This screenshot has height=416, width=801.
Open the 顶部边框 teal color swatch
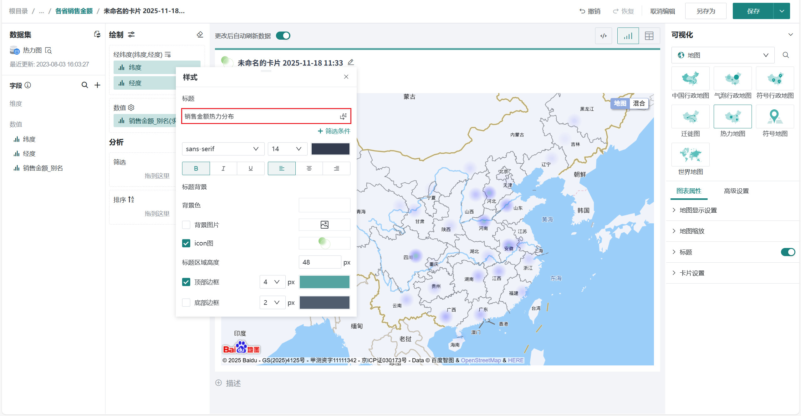pos(324,282)
